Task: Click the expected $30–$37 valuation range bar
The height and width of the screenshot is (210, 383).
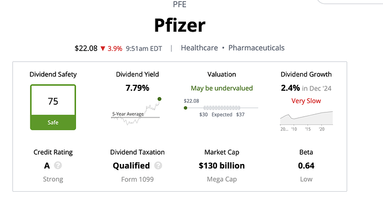Action: click(x=222, y=107)
